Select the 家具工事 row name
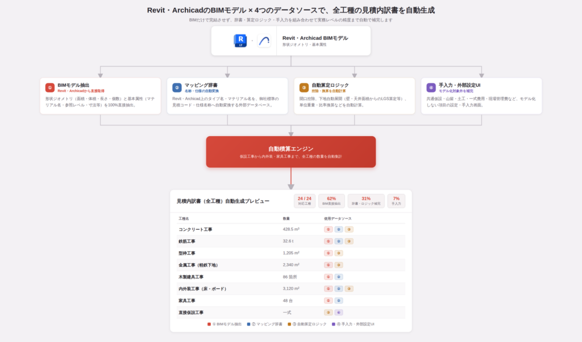Viewport: 582px width, 342px height. [186, 301]
